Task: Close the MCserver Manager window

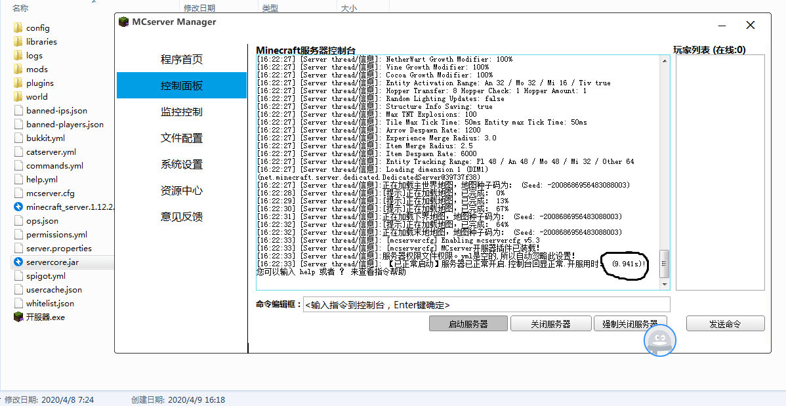Action: point(751,25)
